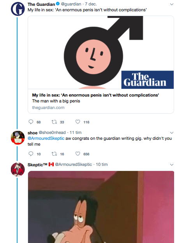
Task: Open shoe0nhead's profile picture
Action: pyautogui.click(x=18, y=137)
